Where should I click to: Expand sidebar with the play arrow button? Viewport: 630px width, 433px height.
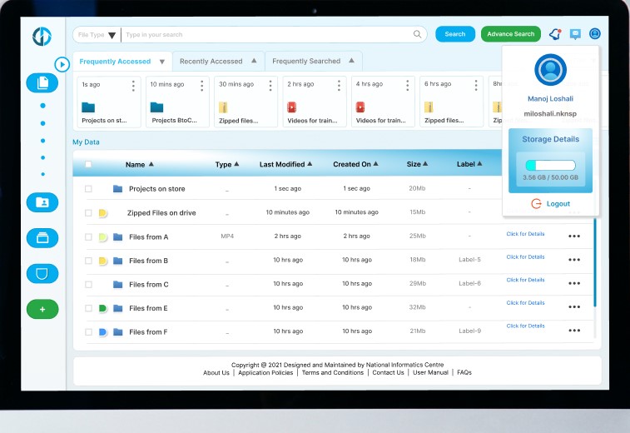(x=62, y=64)
